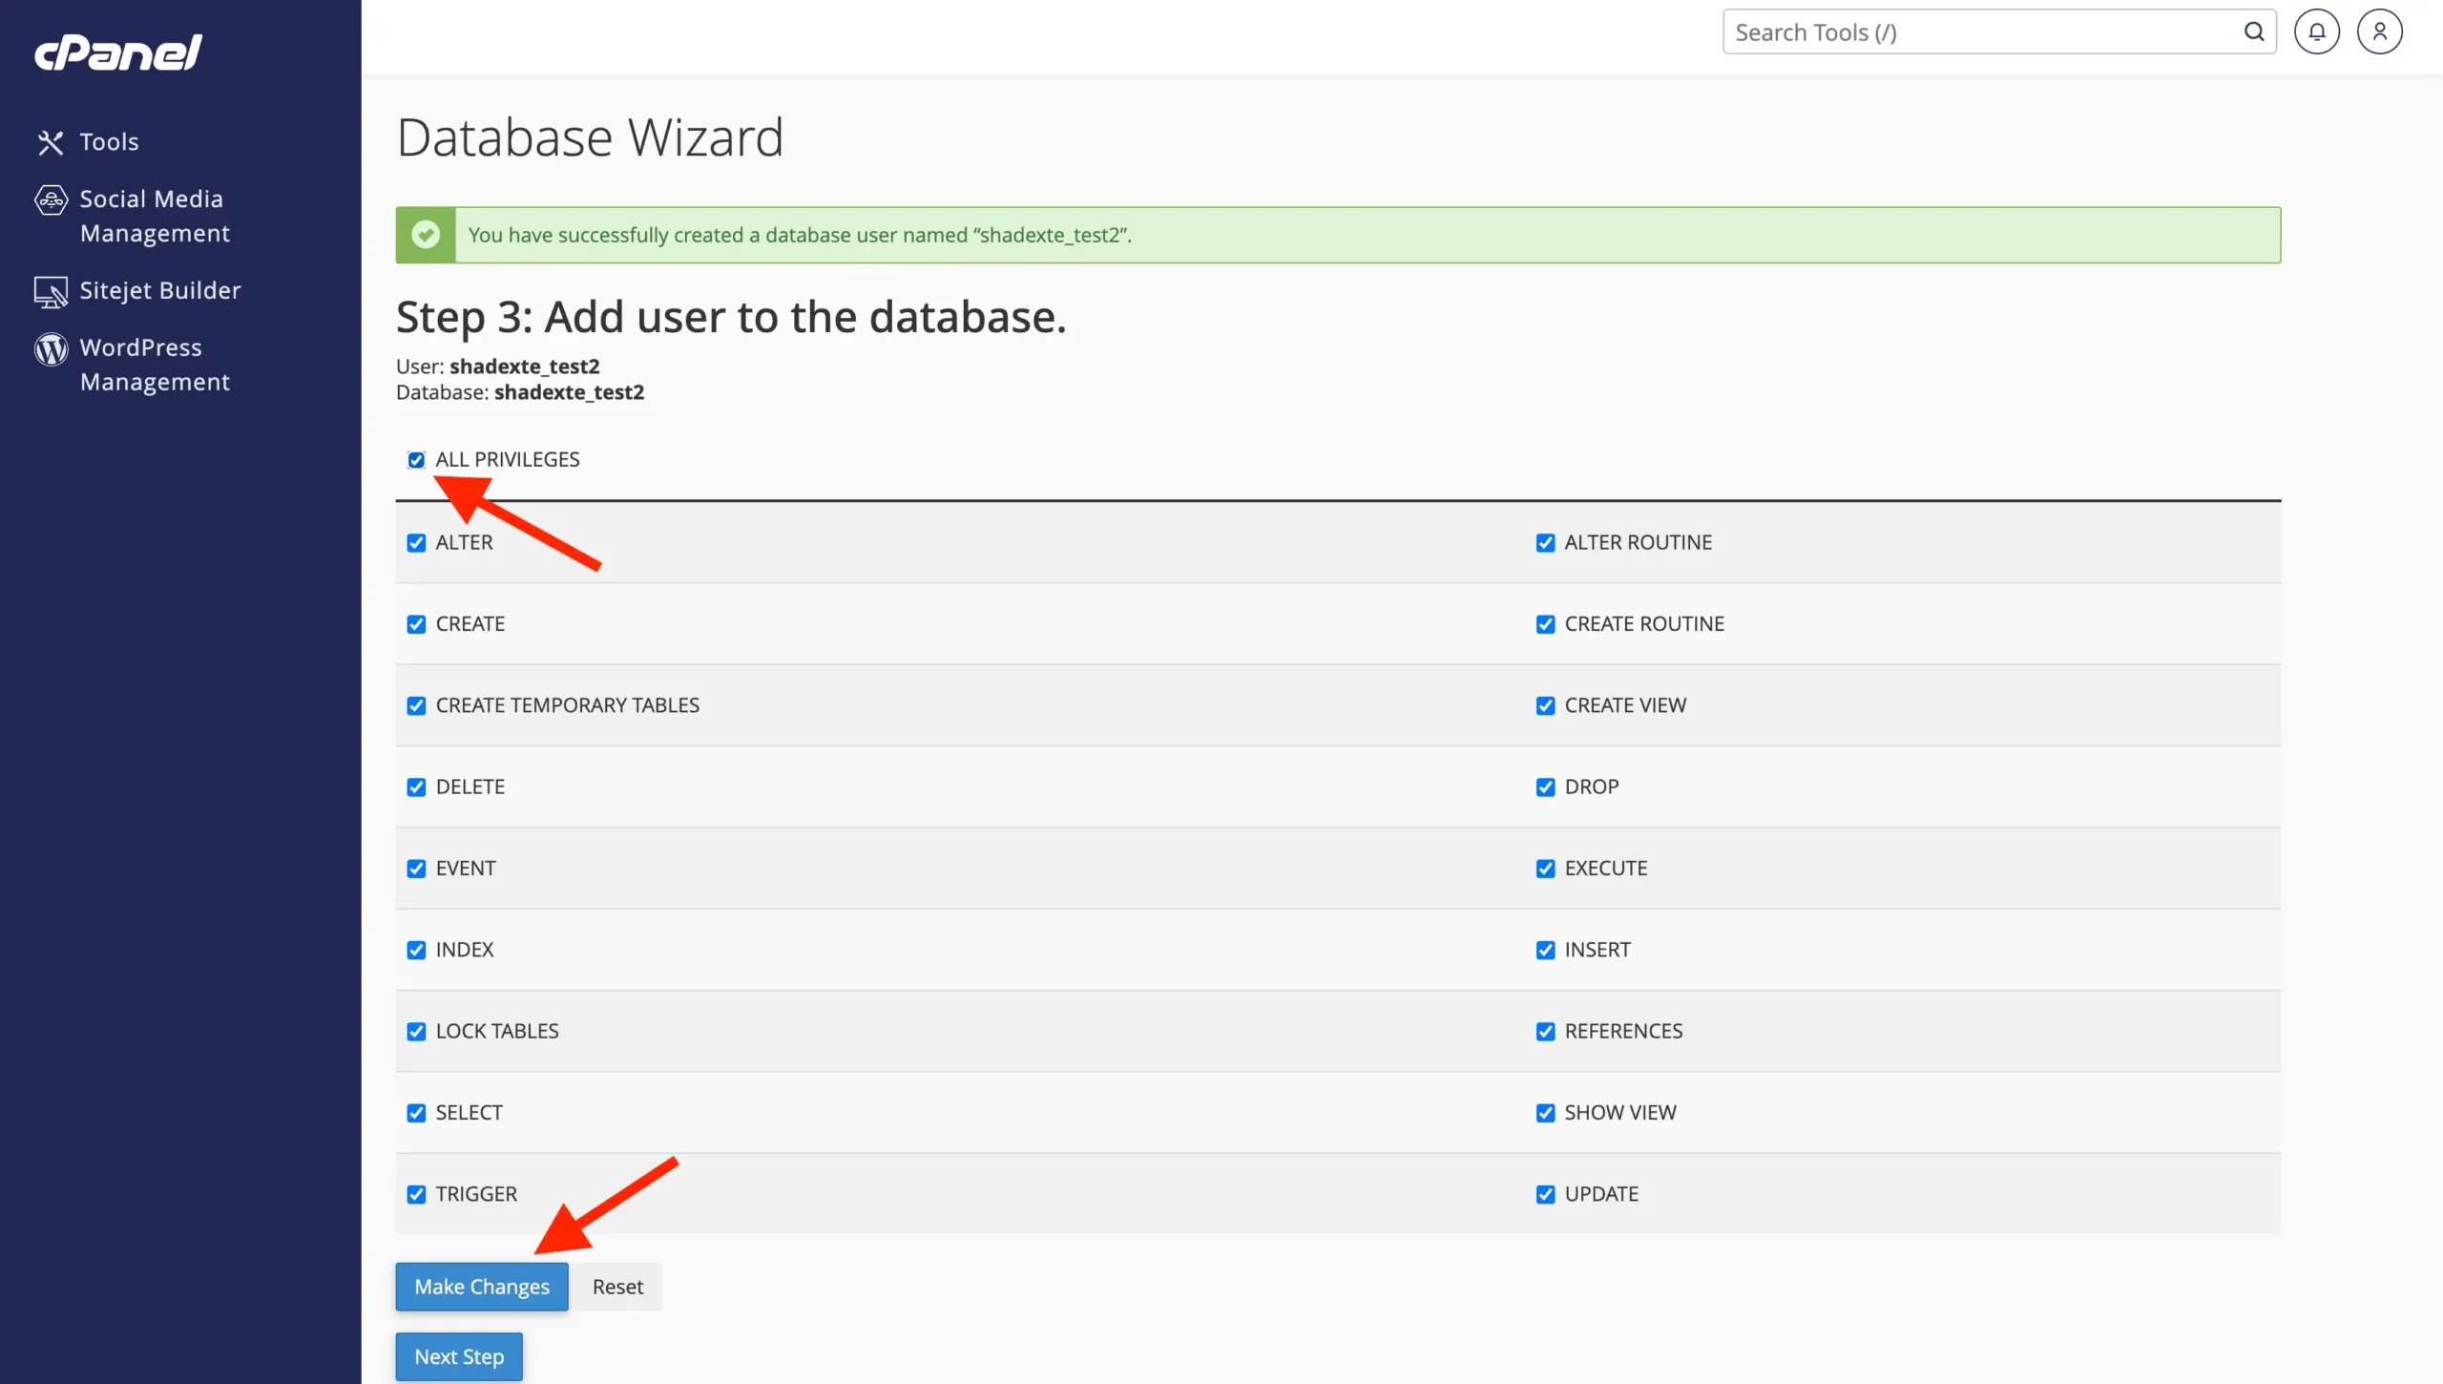Uncheck the CREATE VIEW privilege

coord(1545,705)
